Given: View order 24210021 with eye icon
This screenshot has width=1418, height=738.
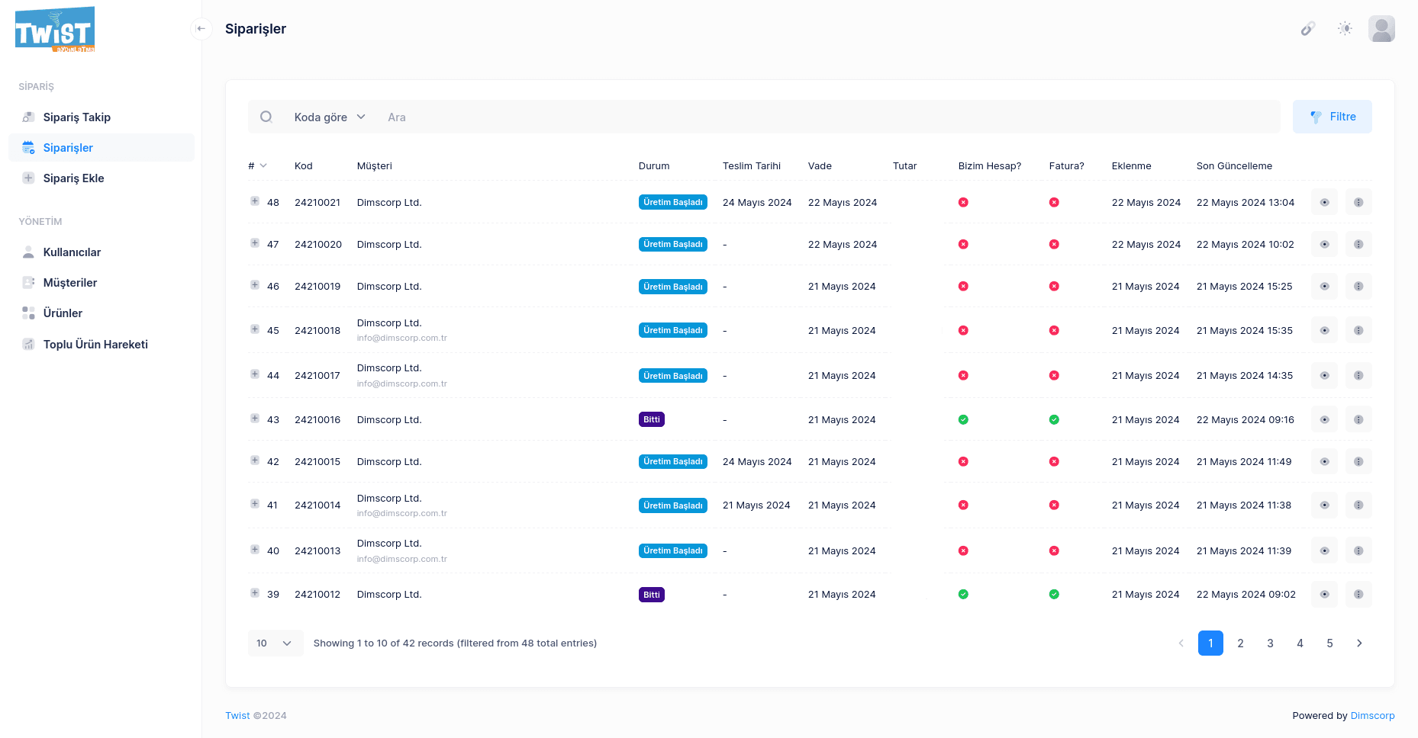Looking at the screenshot, I should click(1324, 203).
